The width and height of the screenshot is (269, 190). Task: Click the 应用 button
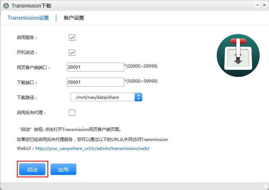tap(63, 170)
